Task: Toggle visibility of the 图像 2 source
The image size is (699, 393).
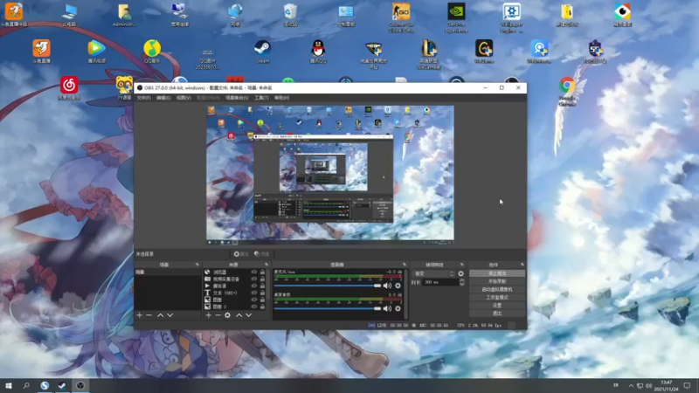Action: pos(254,307)
